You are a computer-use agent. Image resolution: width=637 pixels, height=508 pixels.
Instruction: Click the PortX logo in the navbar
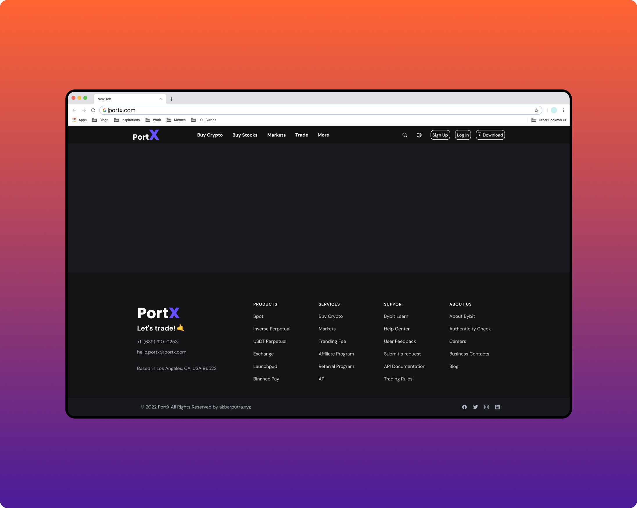pos(146,135)
